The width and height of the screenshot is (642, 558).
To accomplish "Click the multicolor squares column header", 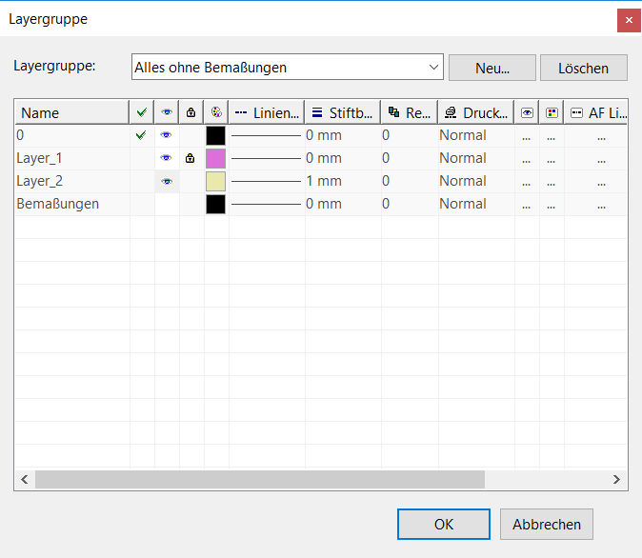I will coord(552,112).
